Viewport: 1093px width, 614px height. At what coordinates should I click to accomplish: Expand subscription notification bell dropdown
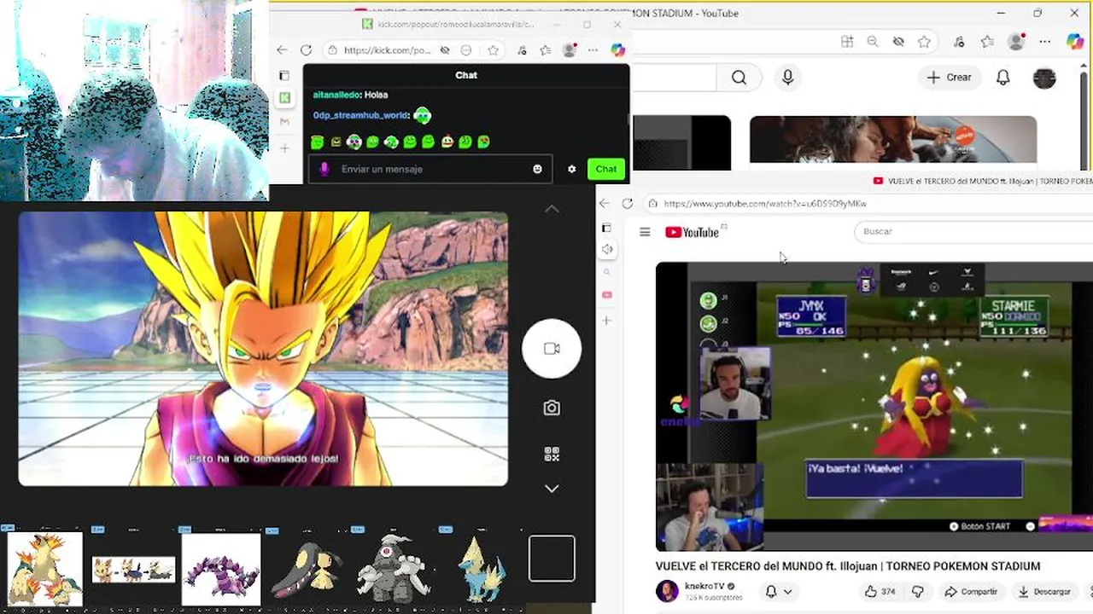pos(778,591)
